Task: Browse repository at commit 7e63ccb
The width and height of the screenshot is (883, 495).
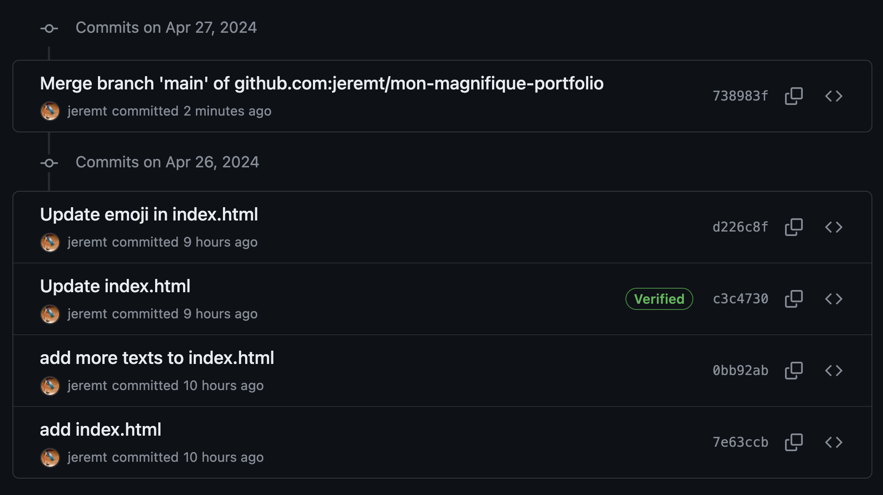Action: pos(833,442)
